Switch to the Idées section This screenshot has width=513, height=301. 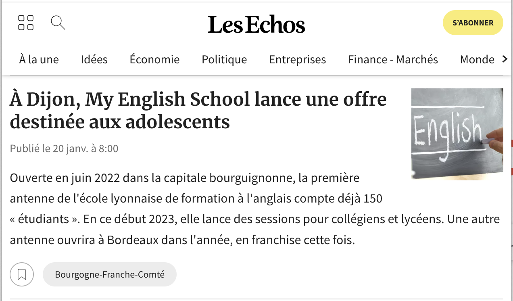click(94, 59)
